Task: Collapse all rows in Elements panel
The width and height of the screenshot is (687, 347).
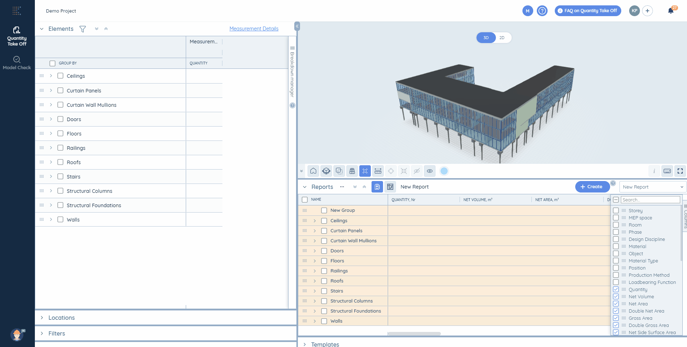Action: tap(106, 29)
